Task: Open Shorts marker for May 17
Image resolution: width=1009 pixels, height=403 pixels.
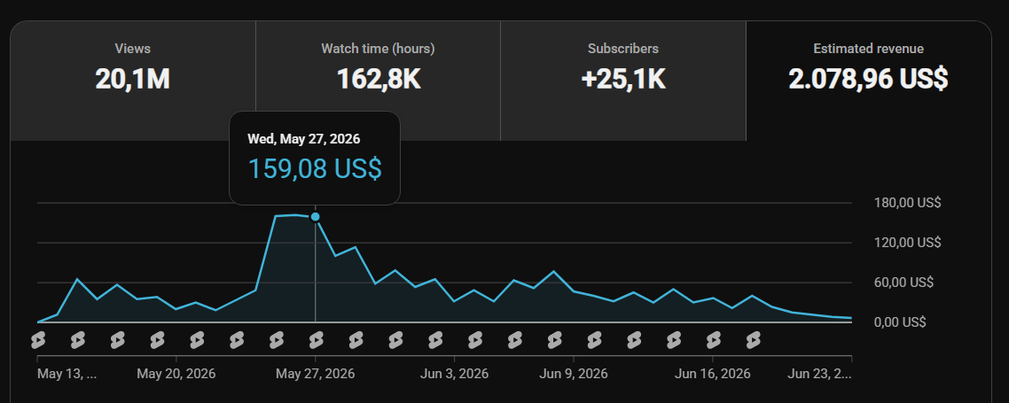Action: pos(118,340)
